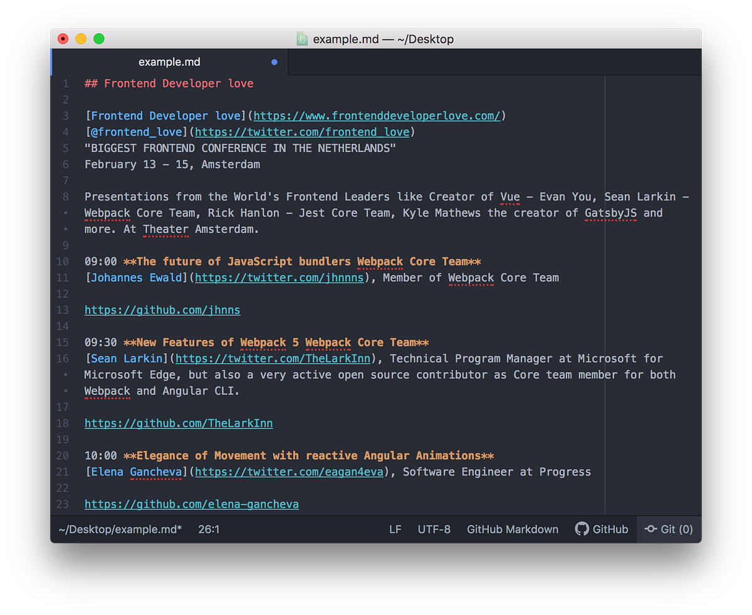Screen dimensions: 752x615
Task: Open the line-ending selector labeled LF
Action: click(x=395, y=529)
